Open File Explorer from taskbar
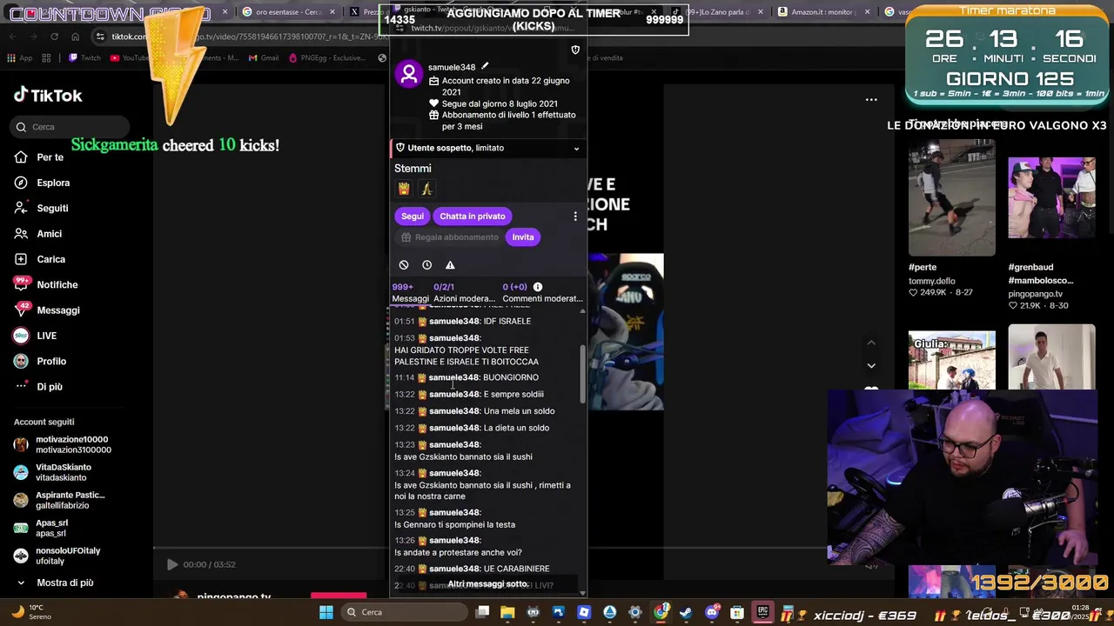Image resolution: width=1114 pixels, height=626 pixels. point(507,612)
